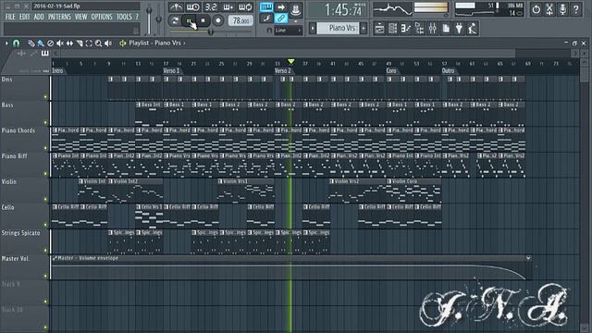Viewport: 592px width, 333px height.
Task: Open the Bass Int clip menu
Action: point(138,105)
